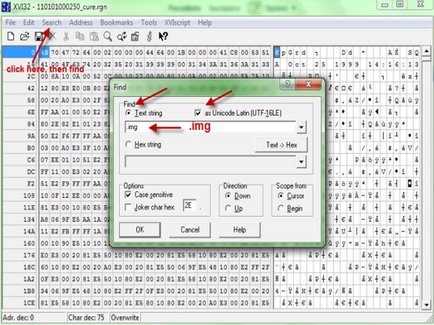Click the info toolbar icon
Screen dimensions: 434x325
[x=149, y=36]
